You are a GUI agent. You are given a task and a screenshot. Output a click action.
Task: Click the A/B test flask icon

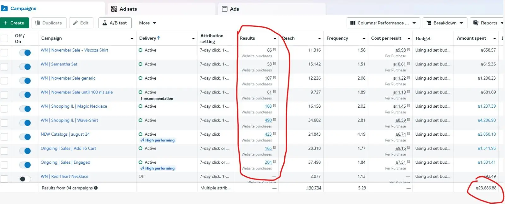105,23
